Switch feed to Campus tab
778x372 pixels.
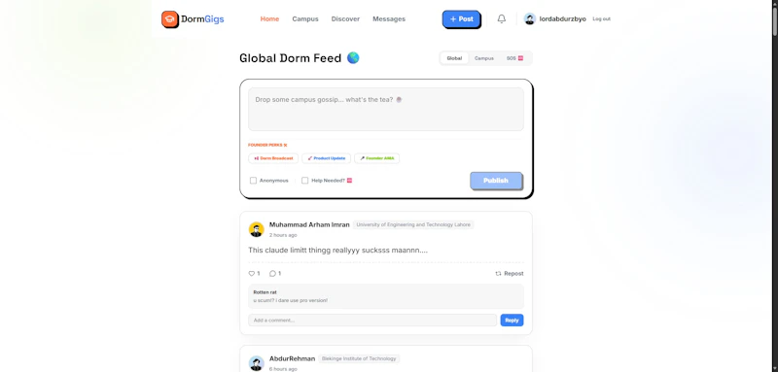coord(483,58)
